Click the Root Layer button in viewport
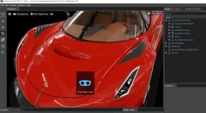Image resolution: width=206 pixels, height=113 pixels. pyautogui.click(x=155, y=13)
